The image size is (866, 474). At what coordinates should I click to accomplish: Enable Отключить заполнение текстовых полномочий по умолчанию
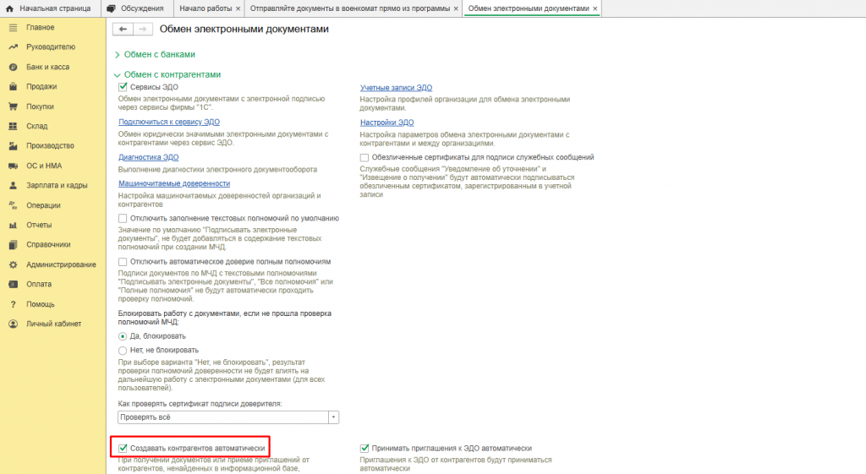tap(123, 219)
